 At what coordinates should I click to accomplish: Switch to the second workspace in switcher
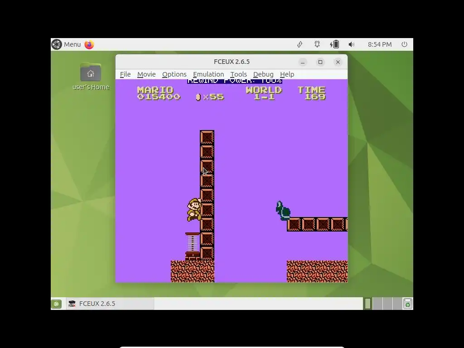pyautogui.click(x=377, y=304)
